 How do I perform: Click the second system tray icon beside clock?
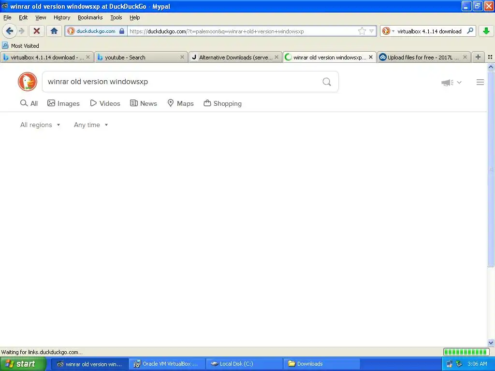pyautogui.click(x=459, y=364)
